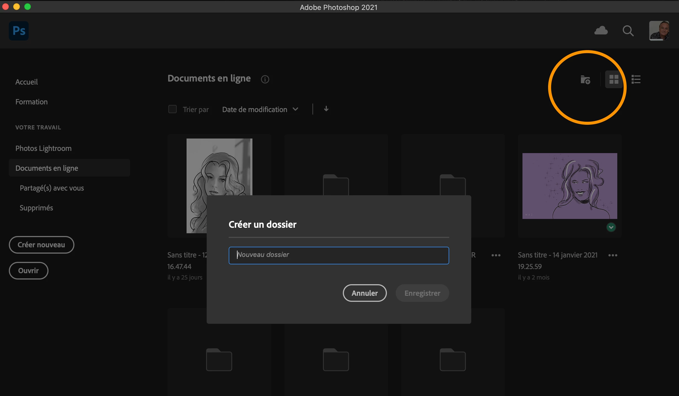Click the green sync chevron badge
This screenshot has height=396, width=679.
point(611,227)
